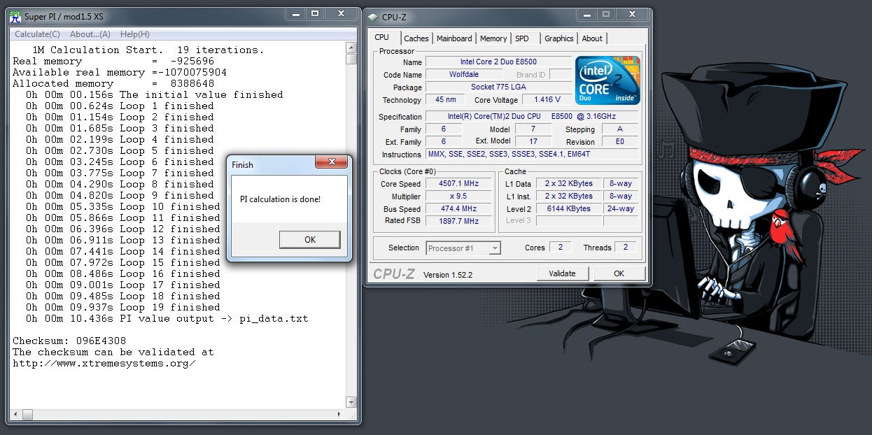The image size is (872, 435).
Task: Click the 'Version 1.52.2' label in CPU-Z
Action: 448,275
